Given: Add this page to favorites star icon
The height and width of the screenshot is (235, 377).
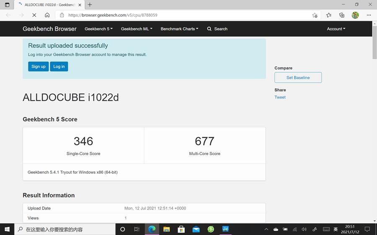Looking at the screenshot, I should click(x=315, y=15).
